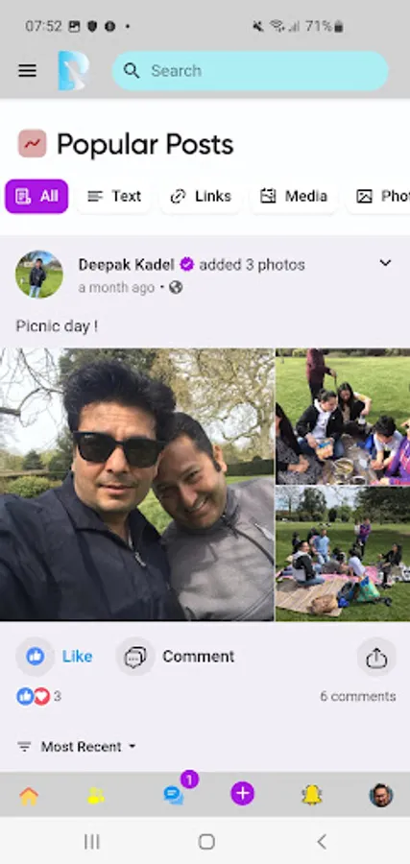Open the friends icon in bottom bar
Screen dimensions: 410x864
coord(96,796)
